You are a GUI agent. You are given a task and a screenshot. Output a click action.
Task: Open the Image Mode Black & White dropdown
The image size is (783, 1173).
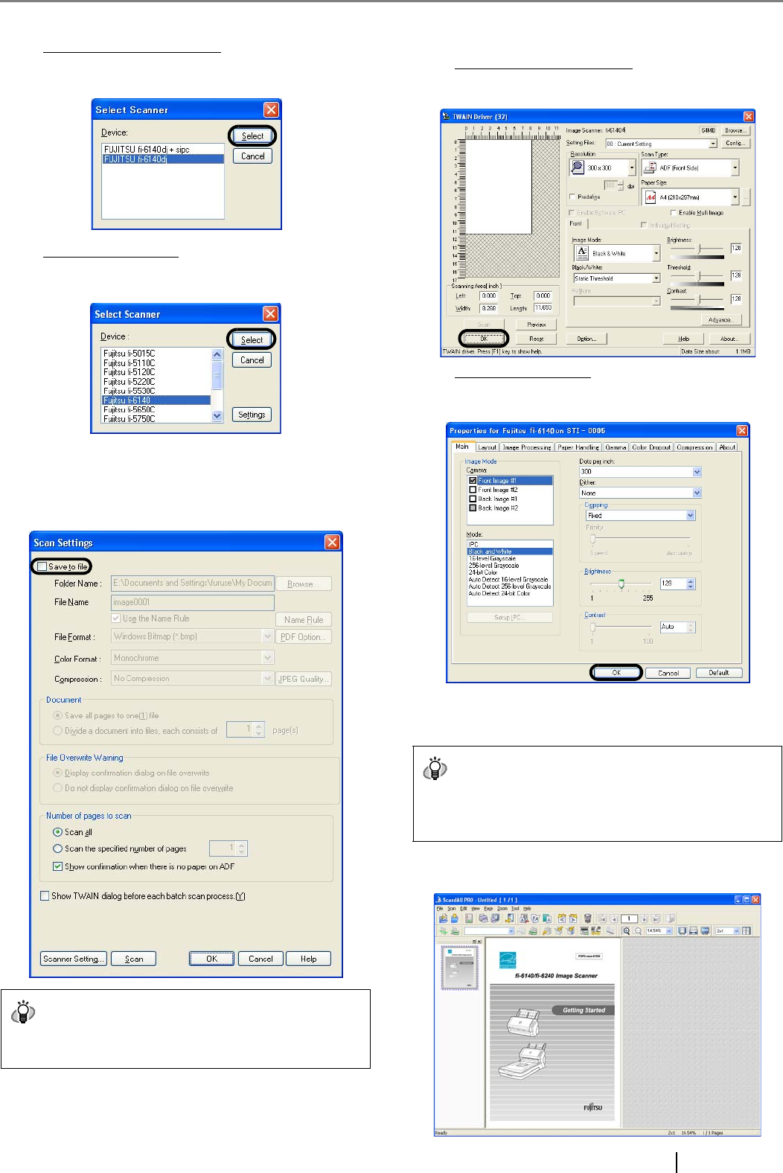(656, 254)
